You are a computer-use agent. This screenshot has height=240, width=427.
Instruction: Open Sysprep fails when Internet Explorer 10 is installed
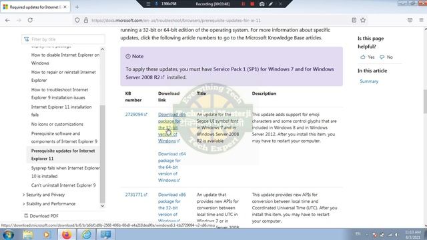[65, 172]
